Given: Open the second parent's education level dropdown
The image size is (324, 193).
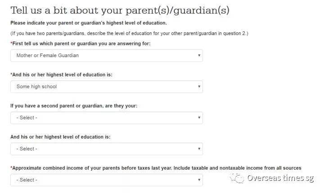Looking at the screenshot, I should [106, 148].
